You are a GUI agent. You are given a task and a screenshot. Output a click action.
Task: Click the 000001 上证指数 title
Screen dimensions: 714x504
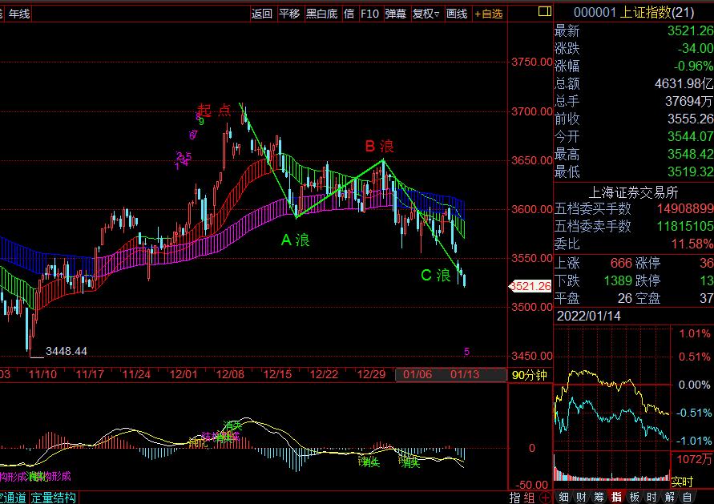[634, 12]
